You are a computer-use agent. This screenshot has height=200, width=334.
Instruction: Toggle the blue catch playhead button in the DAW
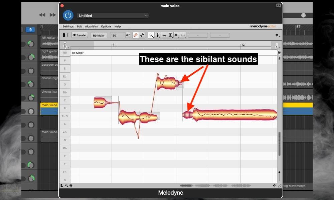[30, 30]
